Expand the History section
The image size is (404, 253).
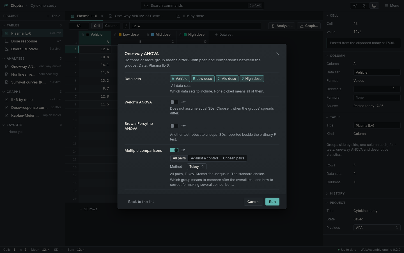[363, 193]
